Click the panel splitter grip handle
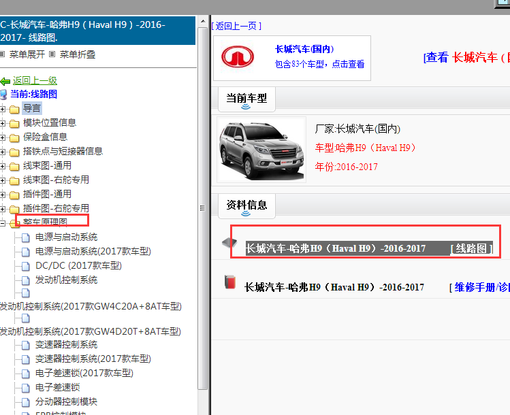Viewport: 510px width, 415px height. [x=202, y=208]
